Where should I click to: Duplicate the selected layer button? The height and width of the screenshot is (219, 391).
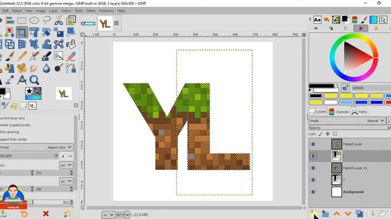pyautogui.click(x=359, y=214)
